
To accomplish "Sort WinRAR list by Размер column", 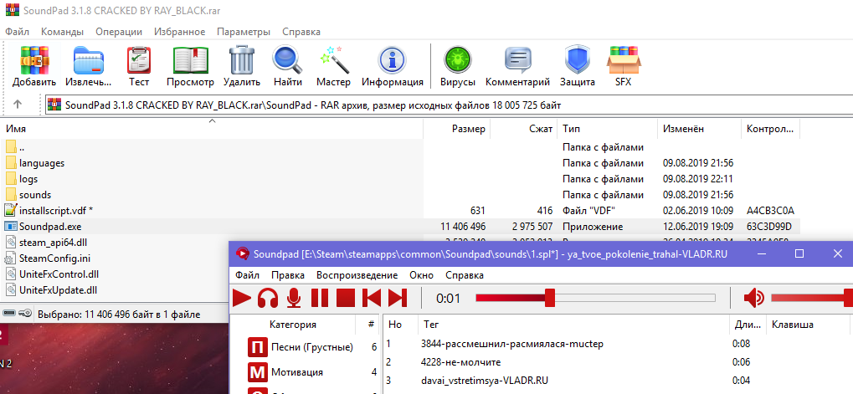I will (457, 129).
